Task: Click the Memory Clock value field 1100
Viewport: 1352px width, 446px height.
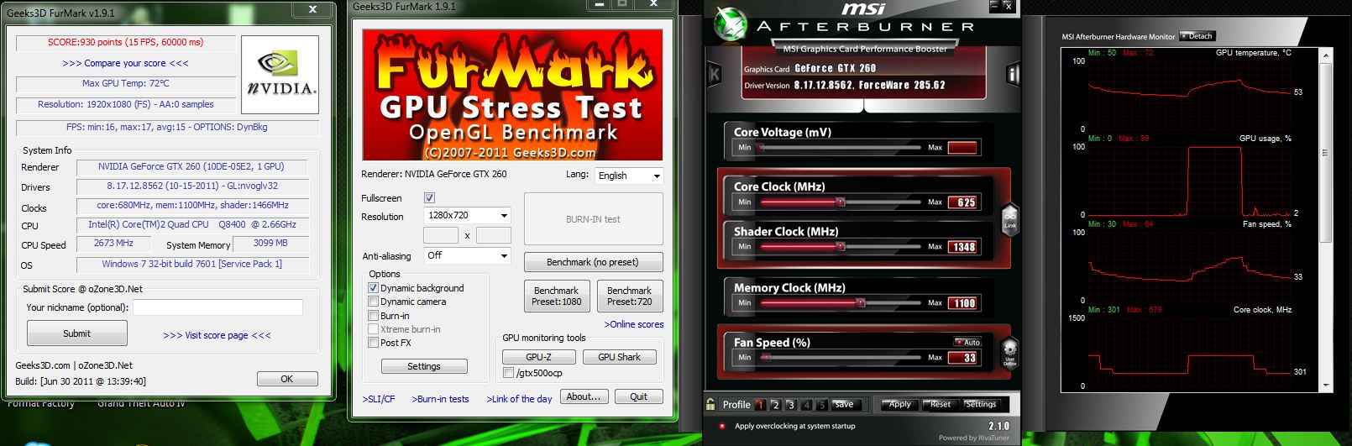Action: coord(962,303)
